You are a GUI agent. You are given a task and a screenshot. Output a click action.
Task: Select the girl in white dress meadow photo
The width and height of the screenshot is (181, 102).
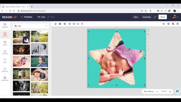coord(39,36)
